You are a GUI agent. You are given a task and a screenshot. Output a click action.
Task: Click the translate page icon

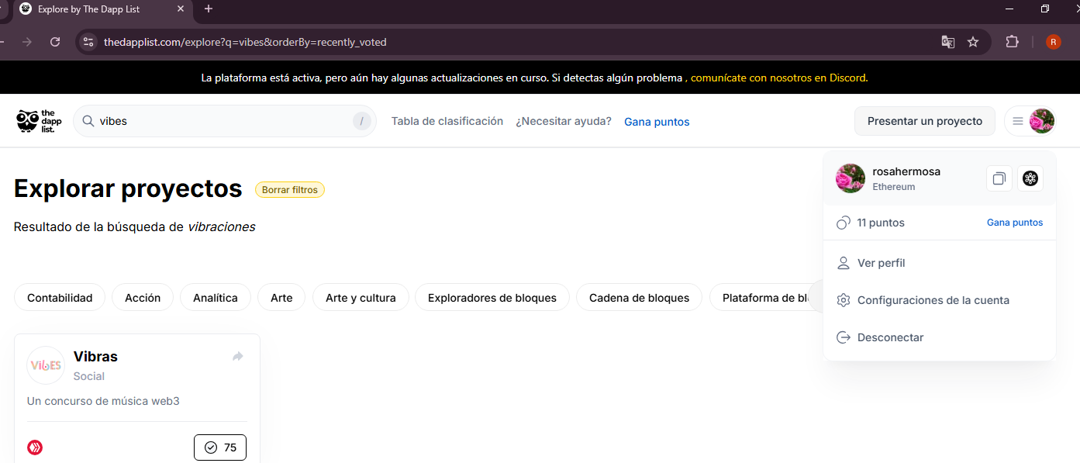pos(947,42)
